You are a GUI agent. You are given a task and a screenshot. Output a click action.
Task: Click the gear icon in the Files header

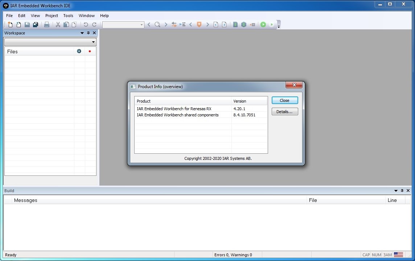click(79, 51)
